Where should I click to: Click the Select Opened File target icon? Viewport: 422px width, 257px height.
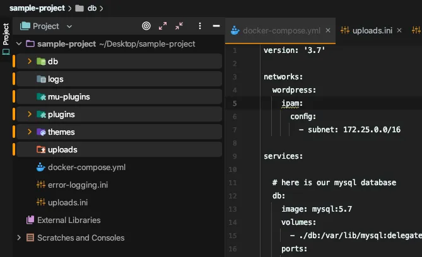tap(146, 26)
